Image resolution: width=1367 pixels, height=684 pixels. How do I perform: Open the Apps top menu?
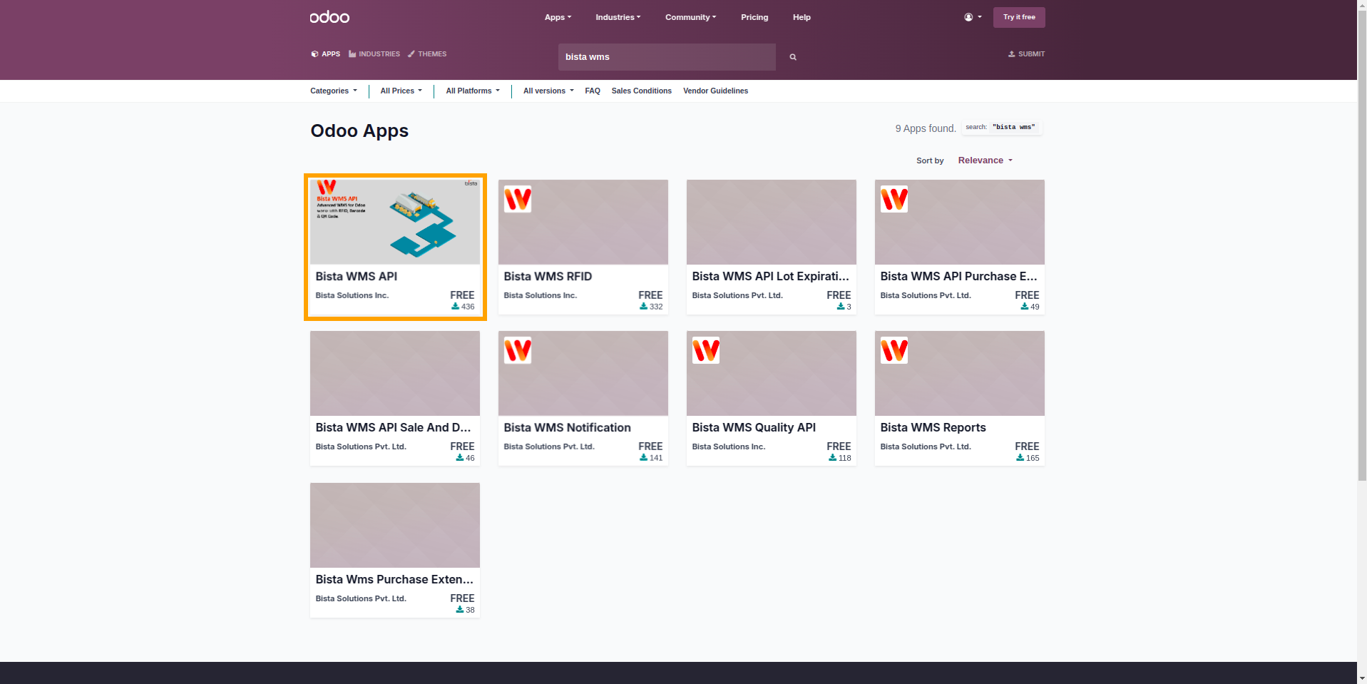(558, 17)
